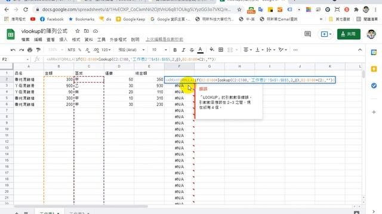Open the More toolbar options ellipsis
The width and height of the screenshot is (382, 214).
[295, 50]
